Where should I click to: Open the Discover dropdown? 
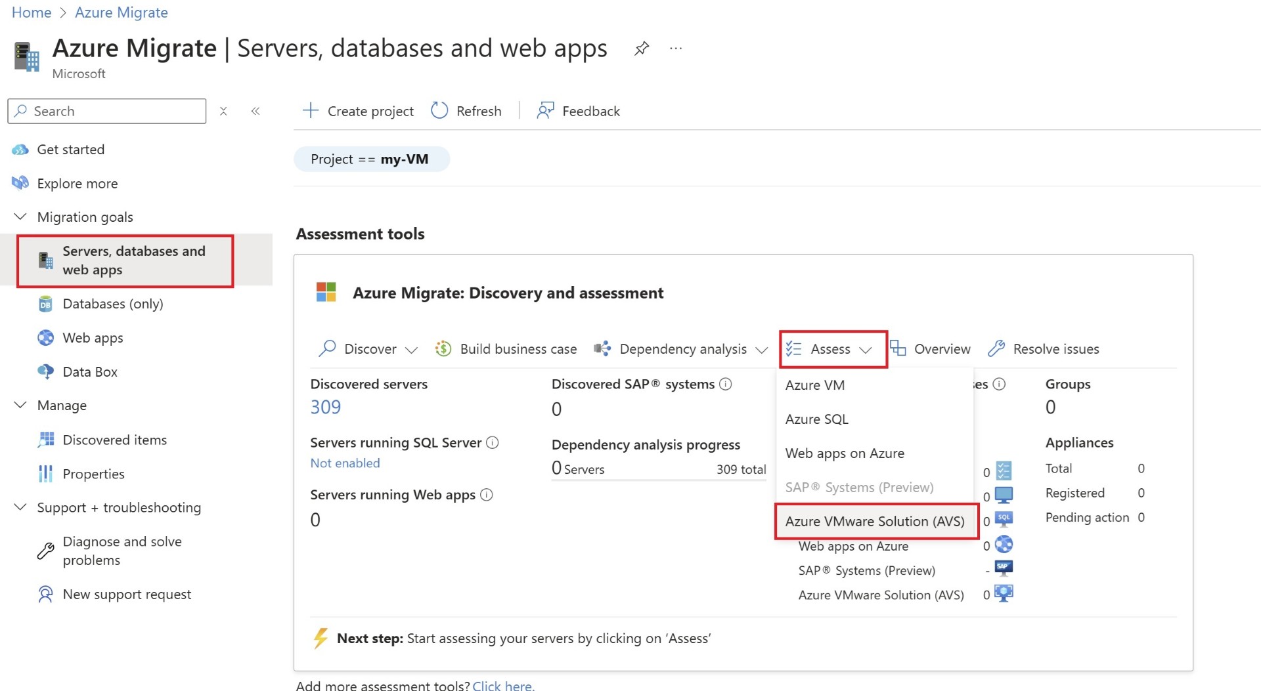pos(368,348)
